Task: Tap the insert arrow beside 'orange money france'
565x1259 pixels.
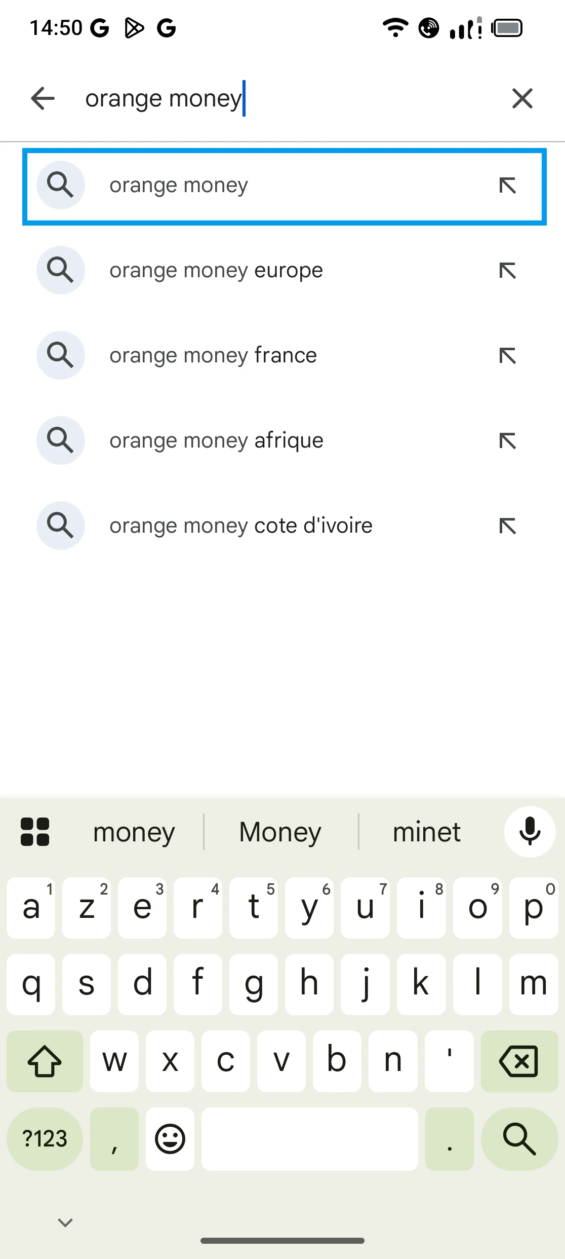Action: (x=507, y=356)
